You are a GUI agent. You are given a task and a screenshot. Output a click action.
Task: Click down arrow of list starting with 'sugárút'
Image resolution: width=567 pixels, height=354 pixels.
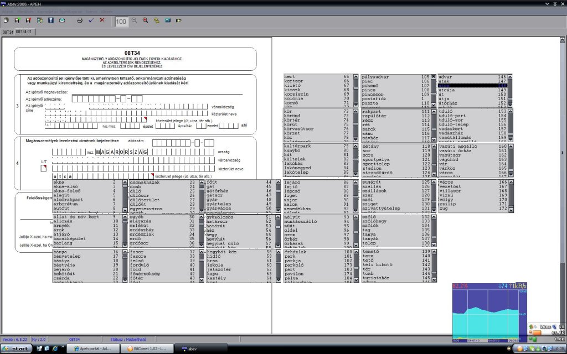tap(434, 210)
